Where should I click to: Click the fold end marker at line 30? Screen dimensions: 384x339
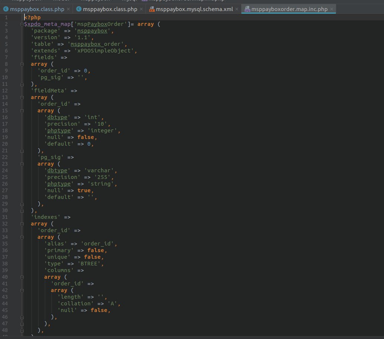click(x=22, y=211)
